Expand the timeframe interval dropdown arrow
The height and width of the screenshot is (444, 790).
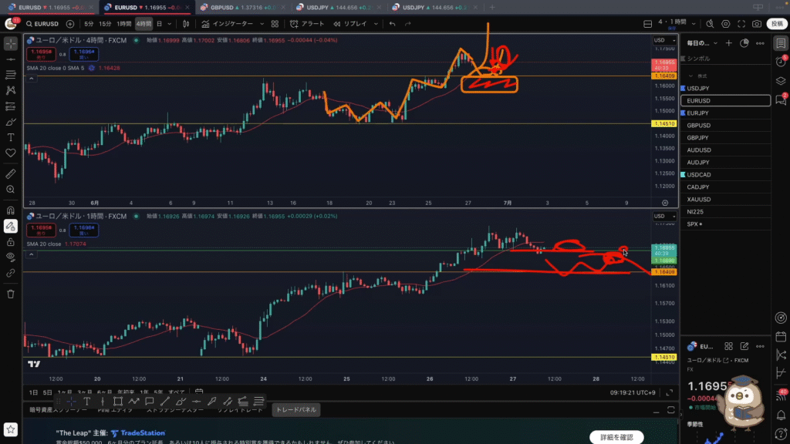[x=169, y=24]
